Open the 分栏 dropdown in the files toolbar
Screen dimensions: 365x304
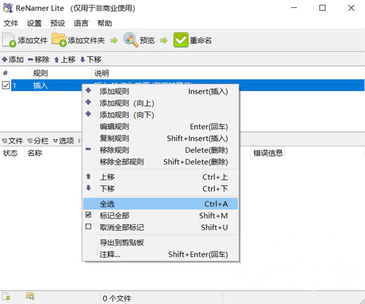38,141
